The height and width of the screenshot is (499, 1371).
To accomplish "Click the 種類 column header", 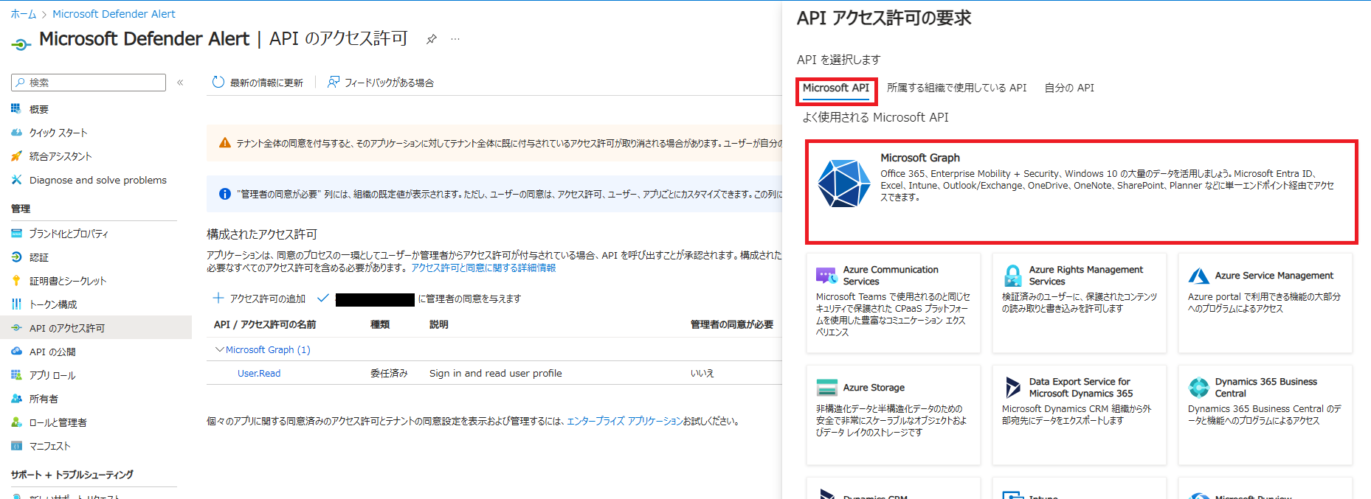I will (x=380, y=324).
